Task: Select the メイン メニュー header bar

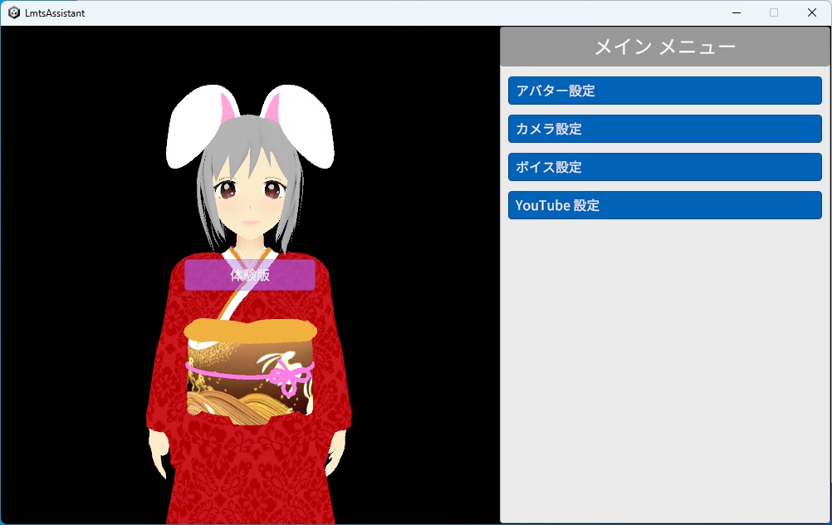Action: 664,47
